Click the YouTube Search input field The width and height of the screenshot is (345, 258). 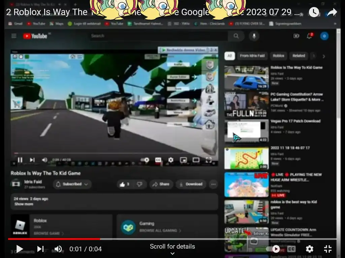158,36
